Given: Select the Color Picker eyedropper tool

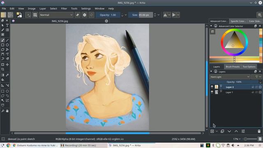Looking at the screenshot, I should tap(7, 75).
